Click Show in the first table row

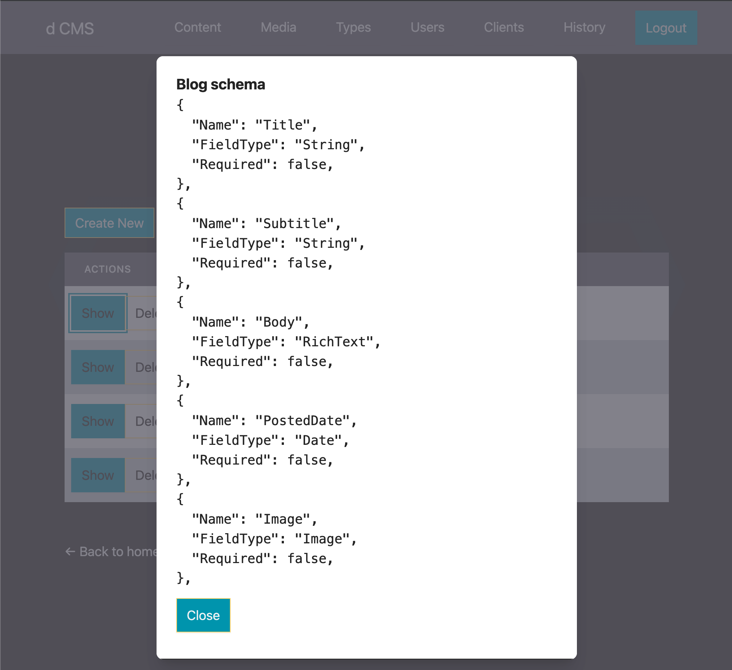tap(98, 313)
